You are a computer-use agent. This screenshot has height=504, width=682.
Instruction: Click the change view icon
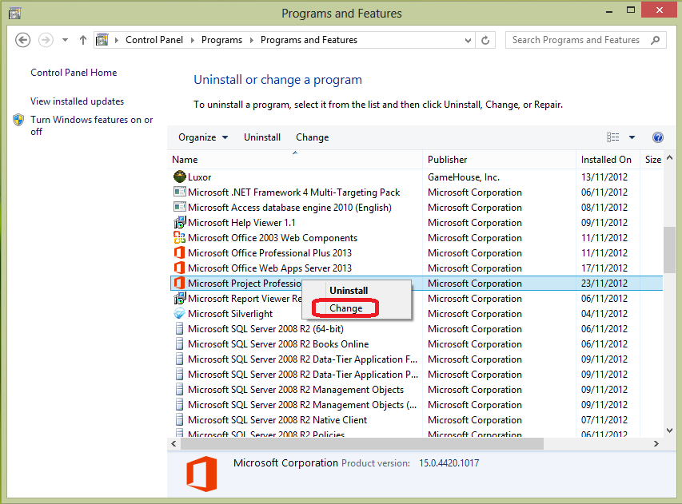[x=613, y=137]
